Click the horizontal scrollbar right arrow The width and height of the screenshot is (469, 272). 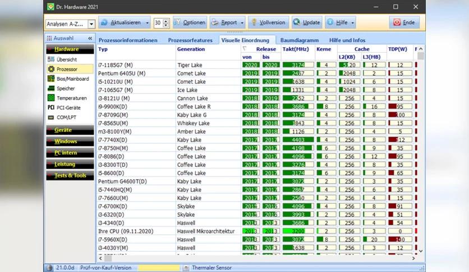tap(414, 258)
